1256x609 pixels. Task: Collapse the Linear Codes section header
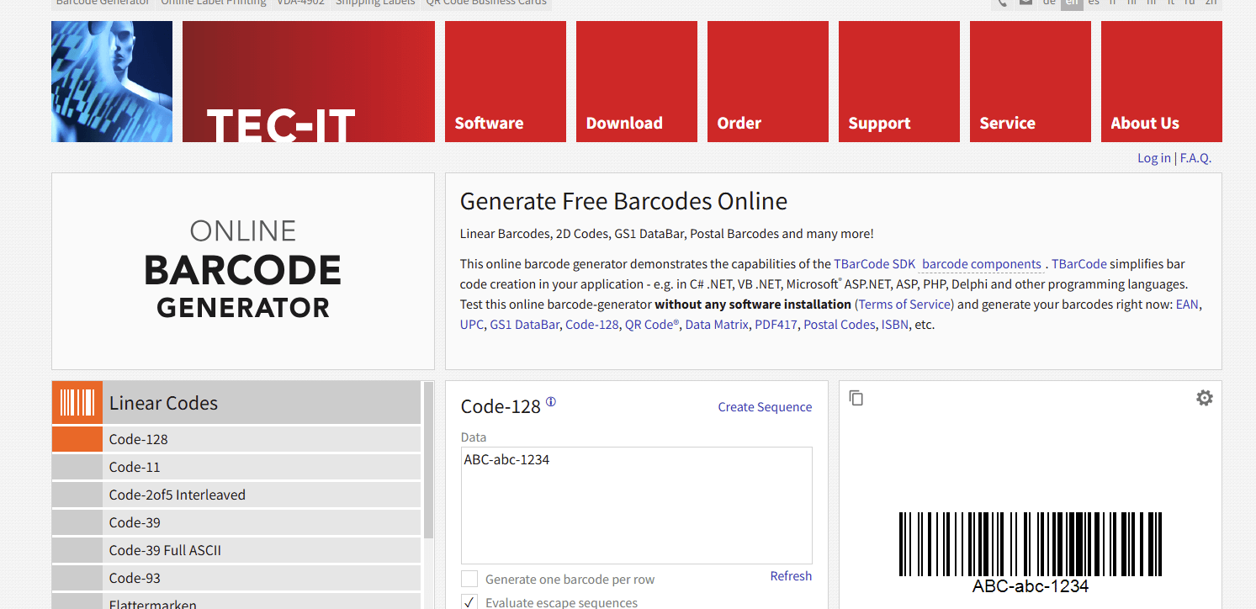click(x=236, y=403)
